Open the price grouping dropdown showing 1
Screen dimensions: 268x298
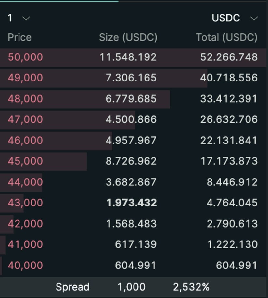[18, 18]
